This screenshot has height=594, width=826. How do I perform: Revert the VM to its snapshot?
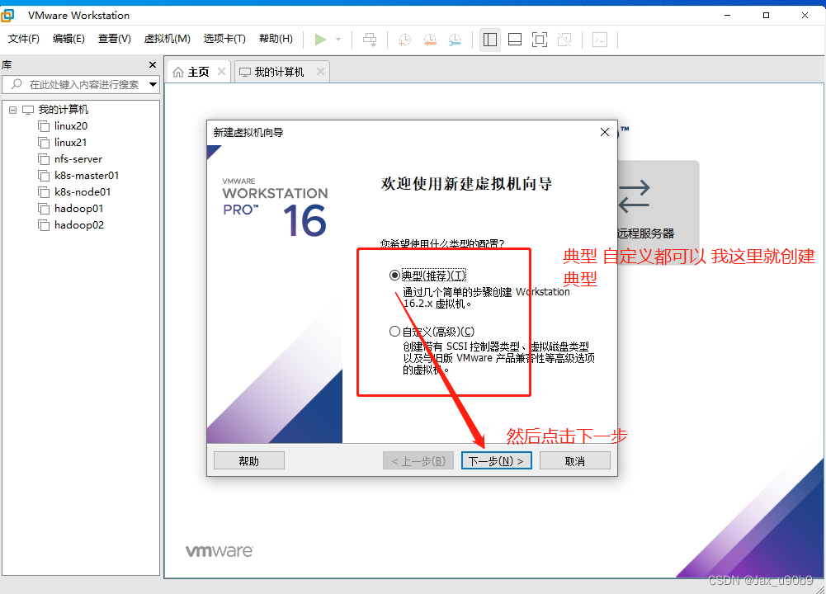(429, 39)
